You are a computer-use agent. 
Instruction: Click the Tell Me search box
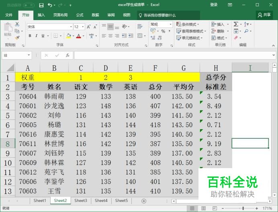point(168,15)
